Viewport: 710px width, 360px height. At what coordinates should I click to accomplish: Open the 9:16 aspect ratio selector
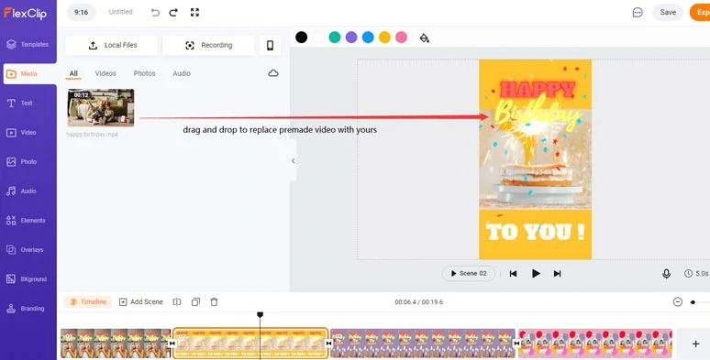81,13
